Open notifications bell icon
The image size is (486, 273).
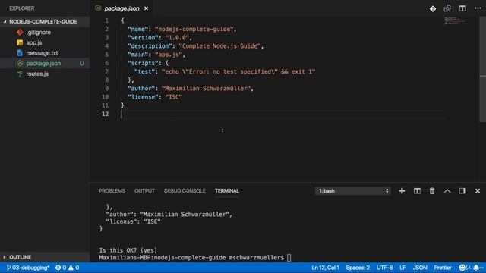click(x=476, y=268)
